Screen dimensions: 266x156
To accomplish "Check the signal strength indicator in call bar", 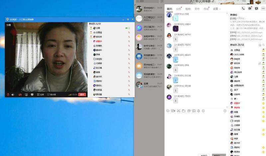I will [x=70, y=95].
